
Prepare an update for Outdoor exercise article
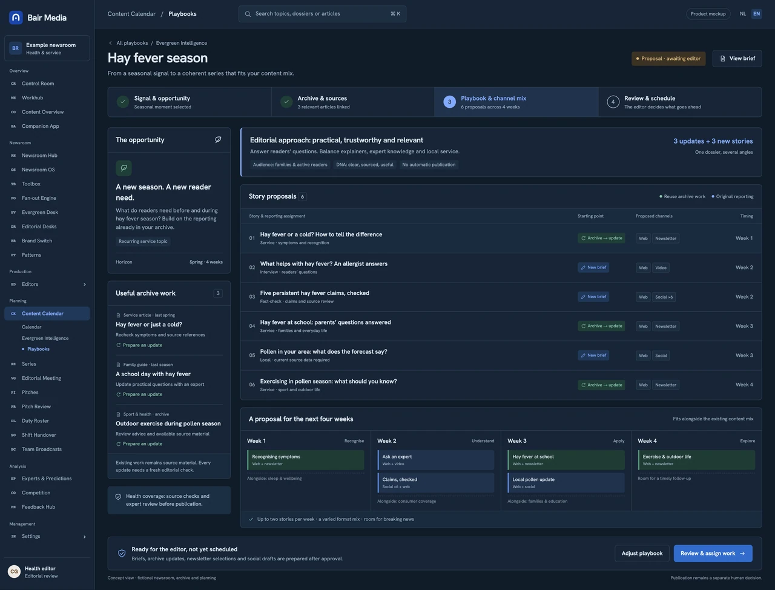click(x=139, y=444)
